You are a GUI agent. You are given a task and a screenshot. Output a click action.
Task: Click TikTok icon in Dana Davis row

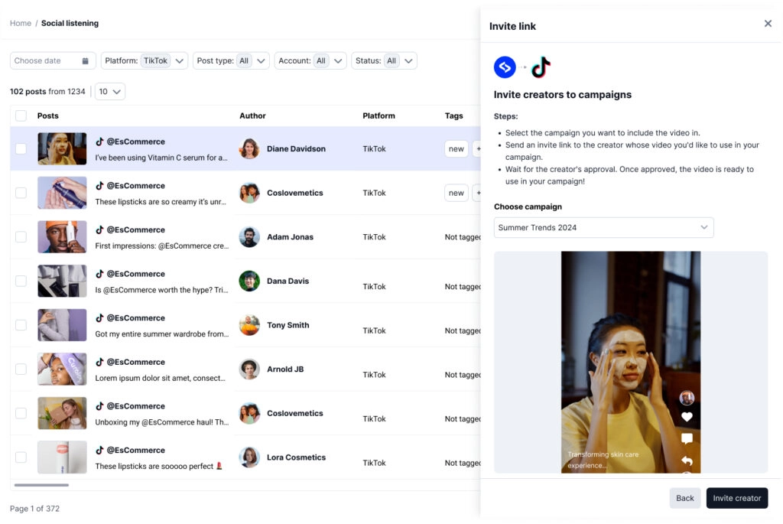100,273
